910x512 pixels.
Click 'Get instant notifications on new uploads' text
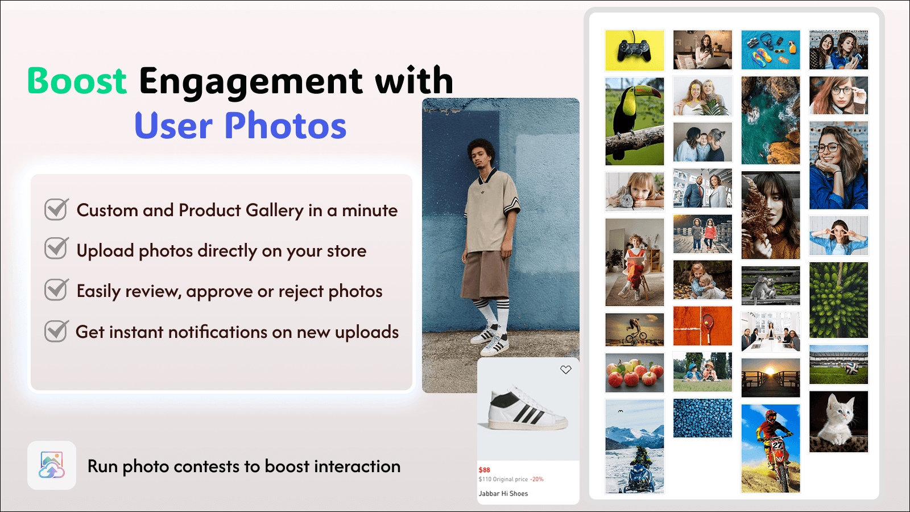(237, 332)
